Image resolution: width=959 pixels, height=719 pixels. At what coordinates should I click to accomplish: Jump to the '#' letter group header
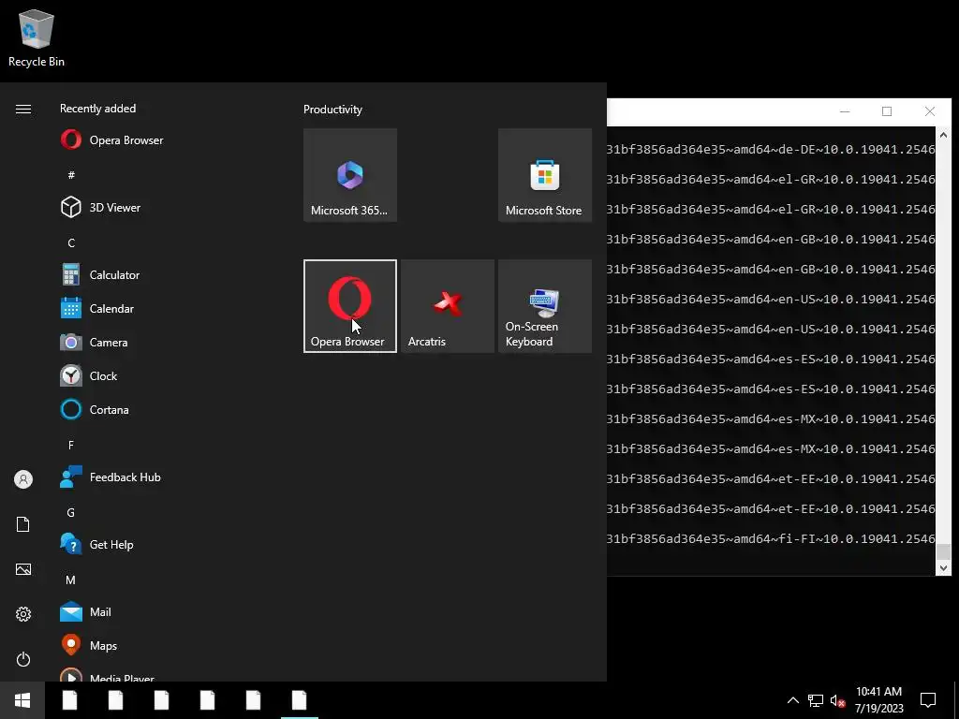[71, 175]
